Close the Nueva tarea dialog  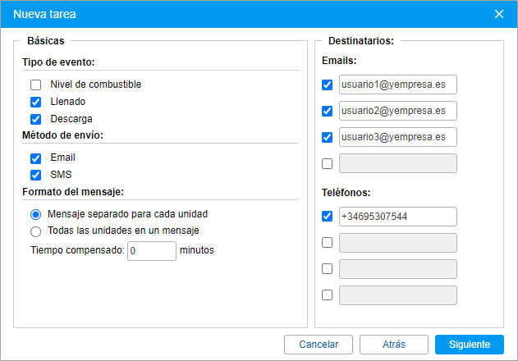(x=499, y=14)
